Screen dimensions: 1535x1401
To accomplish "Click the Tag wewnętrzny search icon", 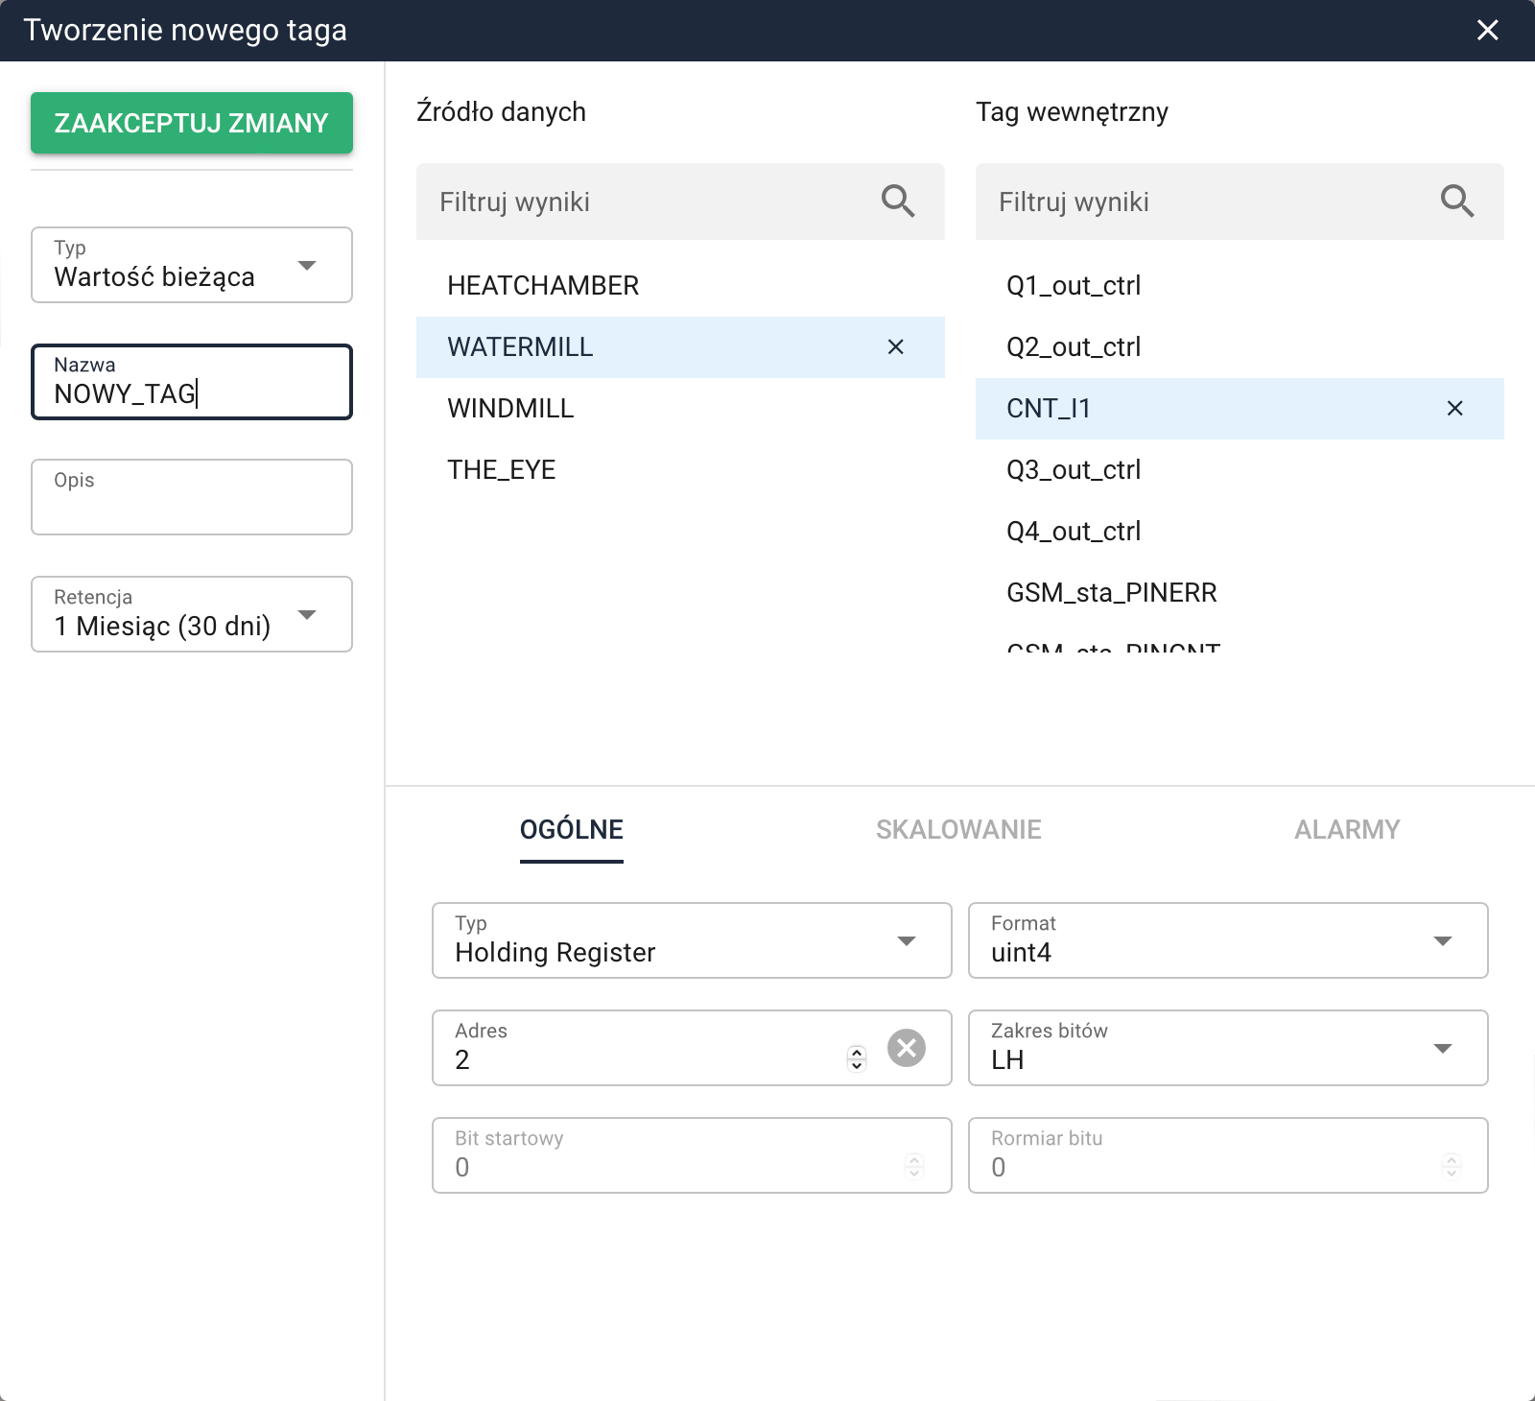I will pyautogui.click(x=1457, y=202).
